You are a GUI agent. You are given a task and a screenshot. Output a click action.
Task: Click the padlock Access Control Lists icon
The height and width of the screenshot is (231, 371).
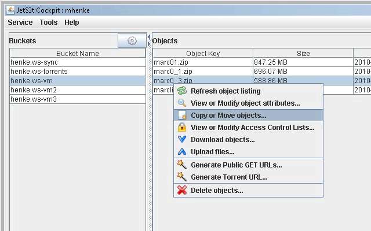182,127
